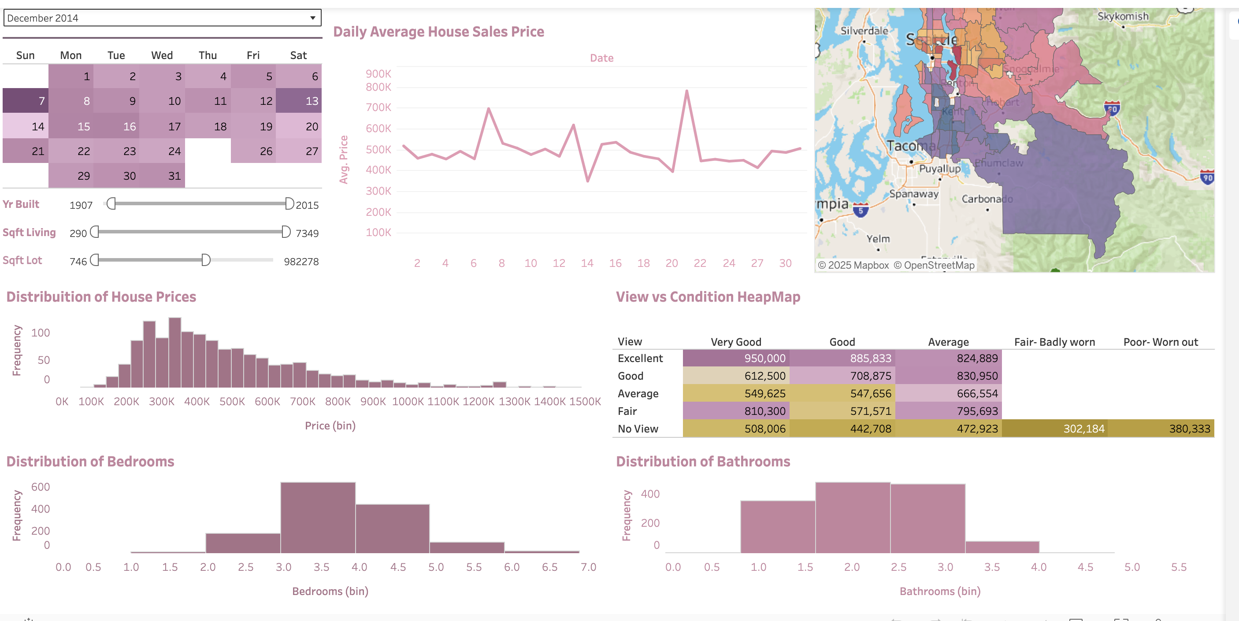The width and height of the screenshot is (1239, 621).
Task: Select calendar day 1
Action: point(71,76)
